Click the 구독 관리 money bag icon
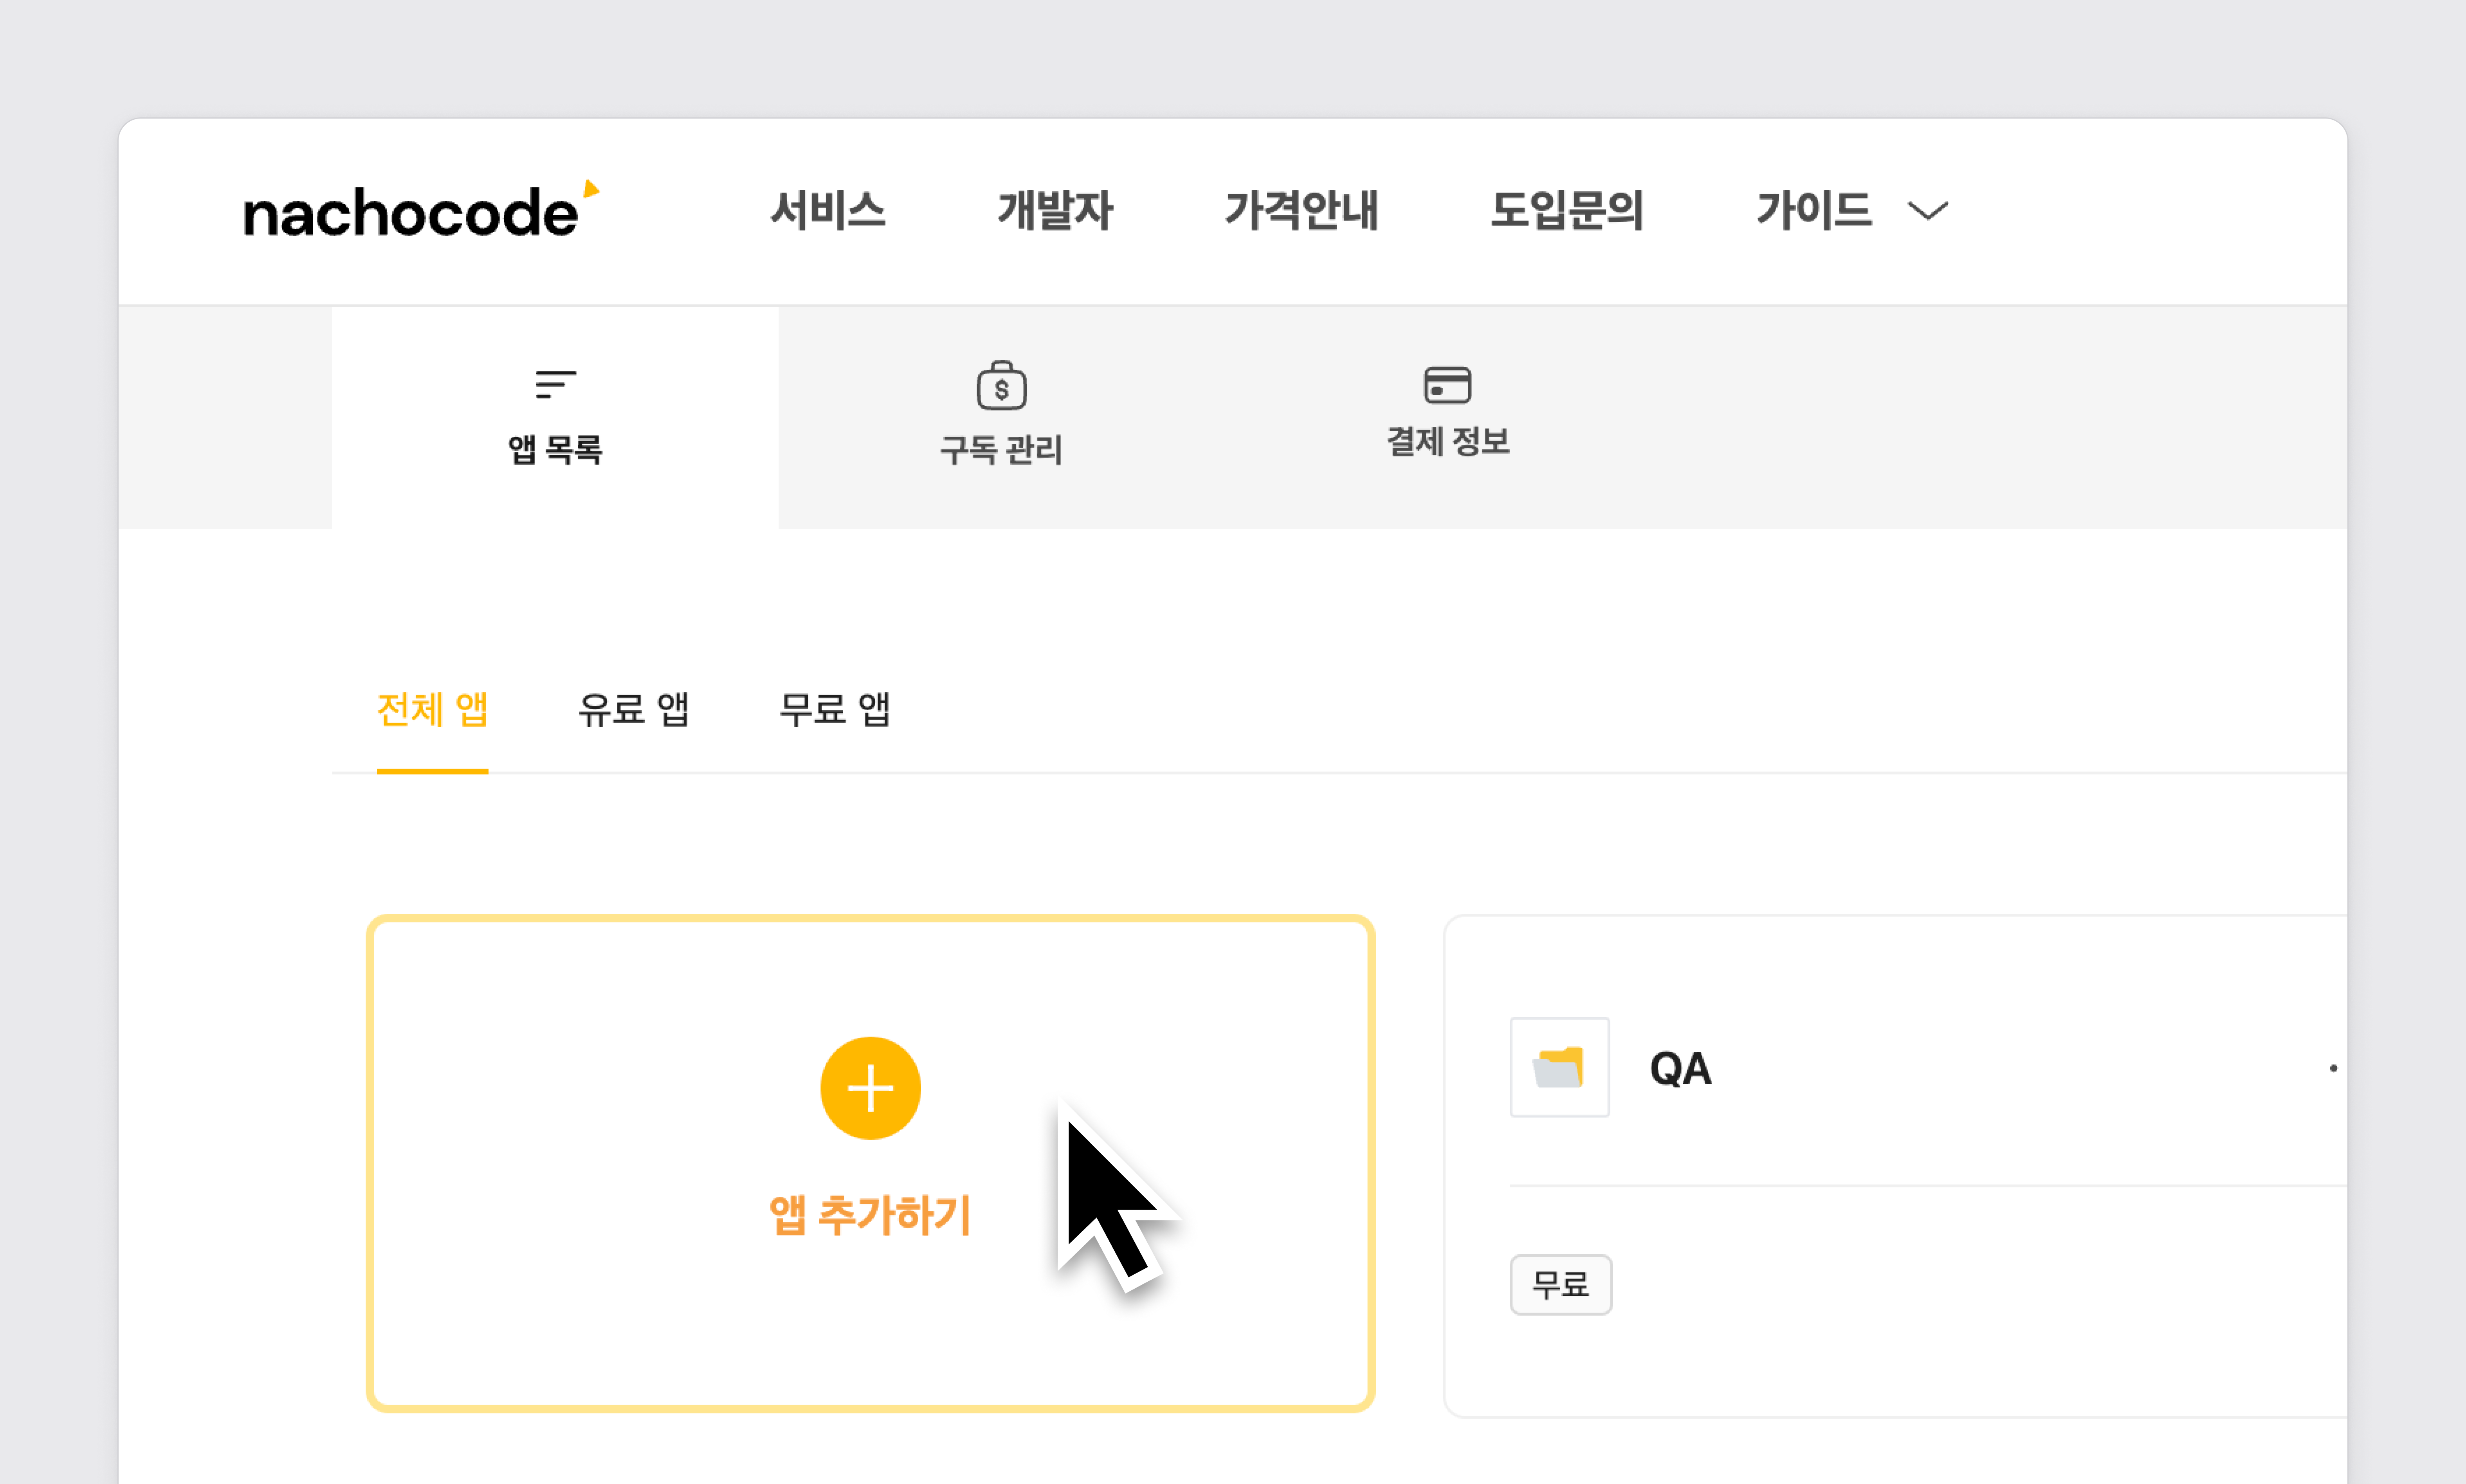 pyautogui.click(x=1001, y=386)
